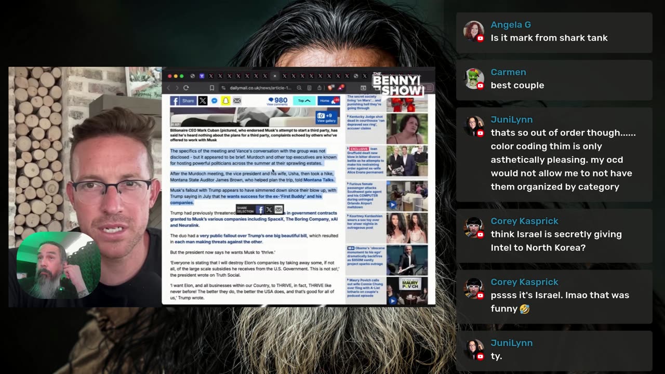Open Ioan Gruffudd EXCLUSIVE sidebar headline
Viewport: 665px width, 374px height.
pos(365,161)
